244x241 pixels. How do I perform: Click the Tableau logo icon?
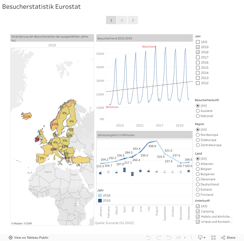coord(11,238)
